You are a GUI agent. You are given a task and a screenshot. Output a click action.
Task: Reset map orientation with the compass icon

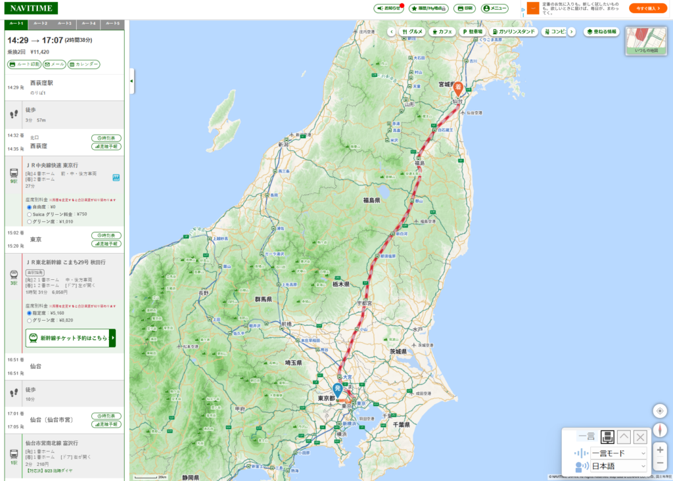click(660, 430)
